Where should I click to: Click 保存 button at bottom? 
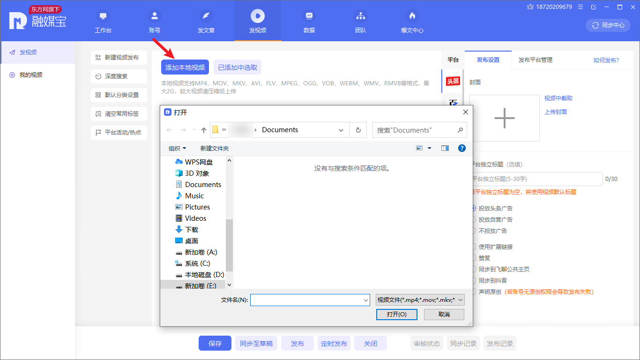pos(215,344)
